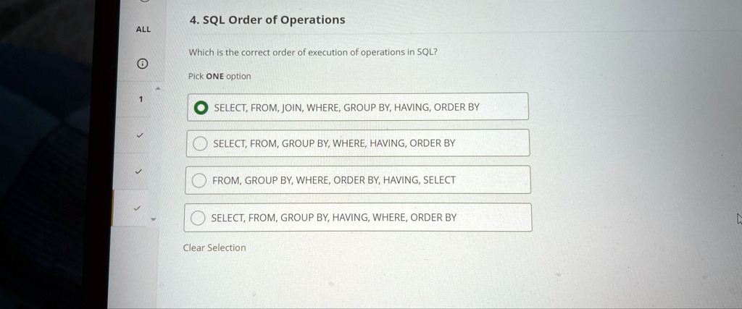This screenshot has width=742, height=309.
Task: Click the info icon in the sidebar
Action: coord(142,64)
